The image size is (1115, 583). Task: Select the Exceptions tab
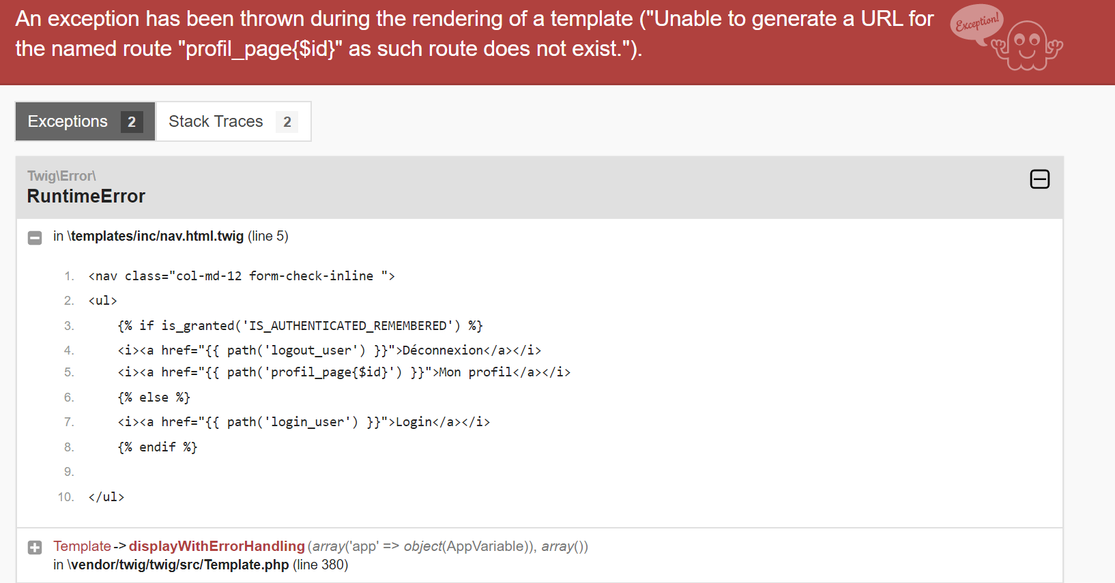coord(85,121)
